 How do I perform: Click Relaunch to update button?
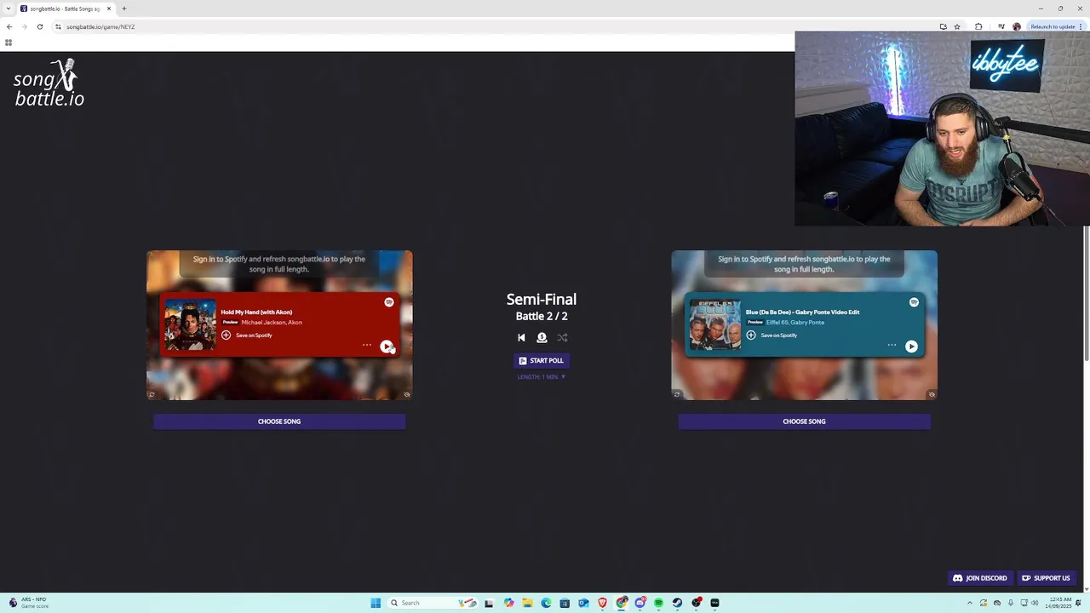click(x=1056, y=26)
